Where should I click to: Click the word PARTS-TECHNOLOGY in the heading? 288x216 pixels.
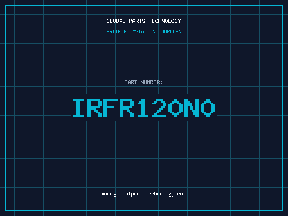point(155,21)
